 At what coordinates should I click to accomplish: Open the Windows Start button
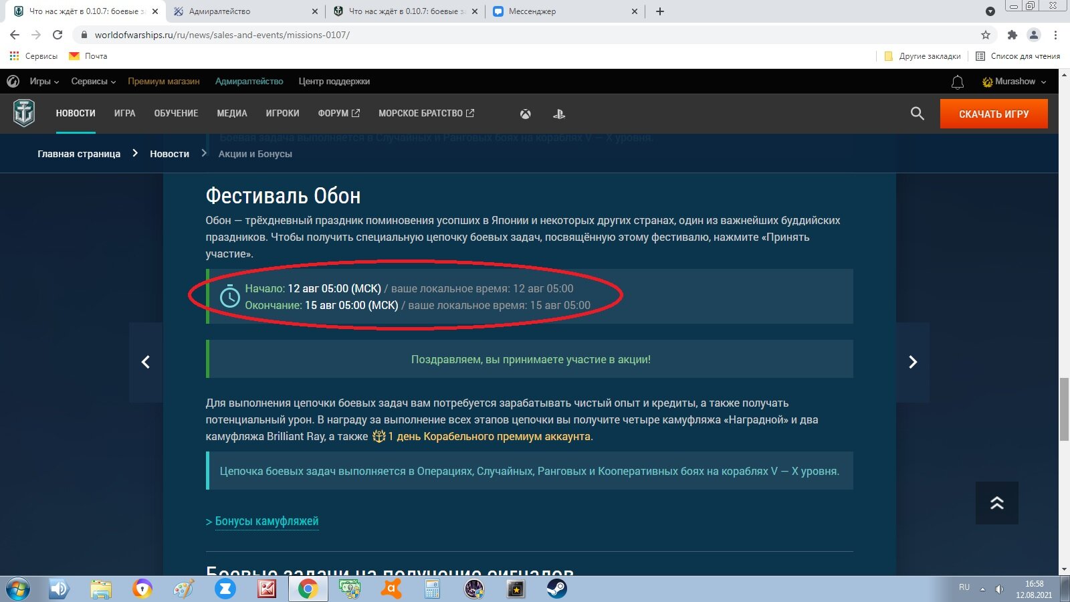17,589
